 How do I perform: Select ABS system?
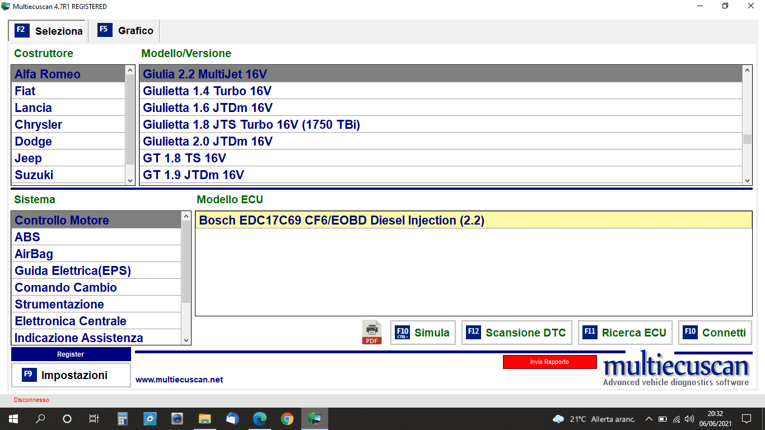click(x=96, y=237)
